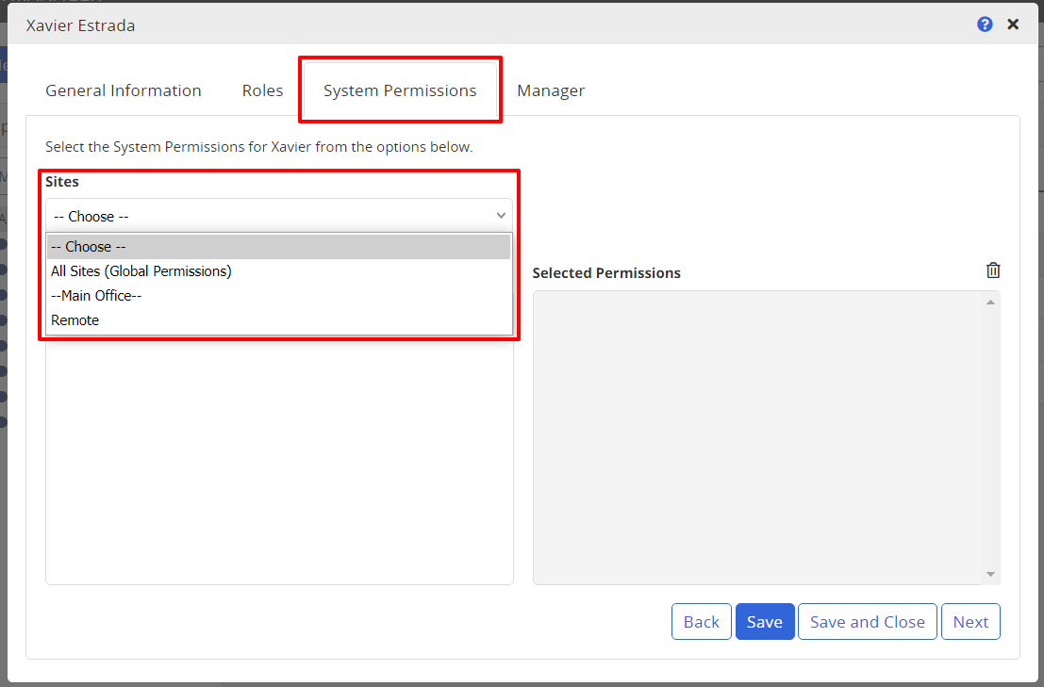Choose the -- Choose -- placeholder option
This screenshot has height=687, width=1044.
tap(88, 246)
